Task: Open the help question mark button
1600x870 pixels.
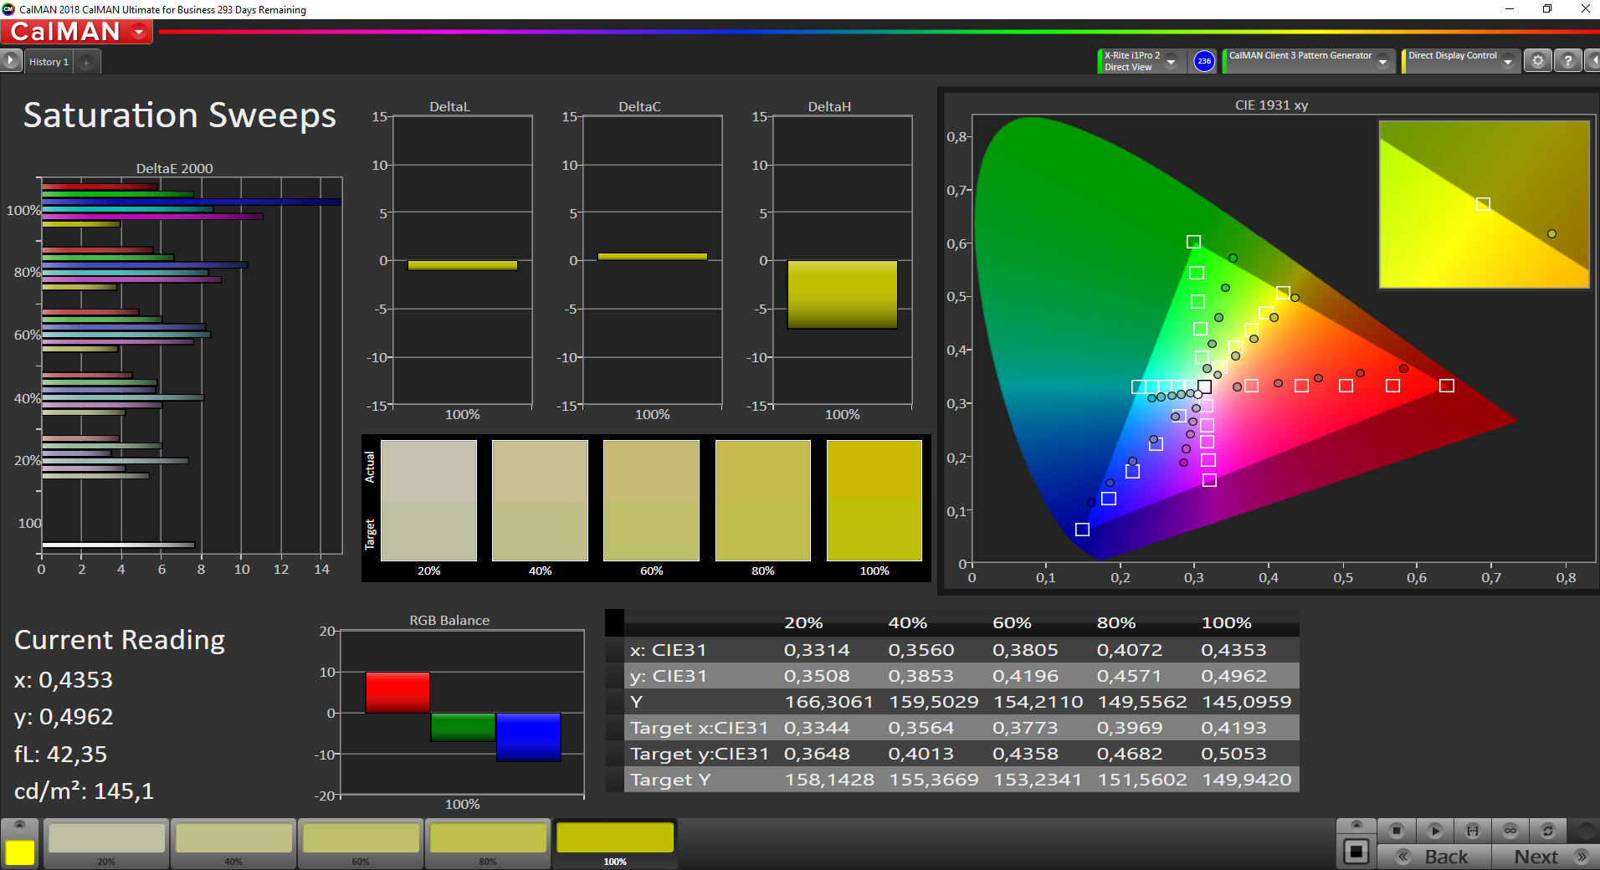Action: [x=1568, y=61]
